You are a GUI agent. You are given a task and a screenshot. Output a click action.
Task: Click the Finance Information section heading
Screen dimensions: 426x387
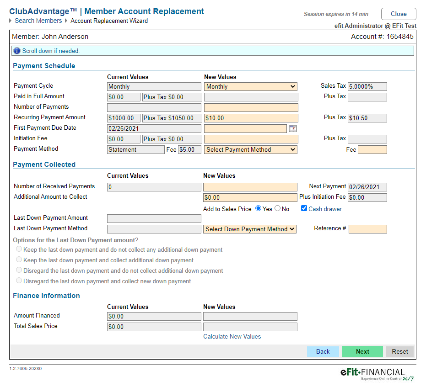47,296
